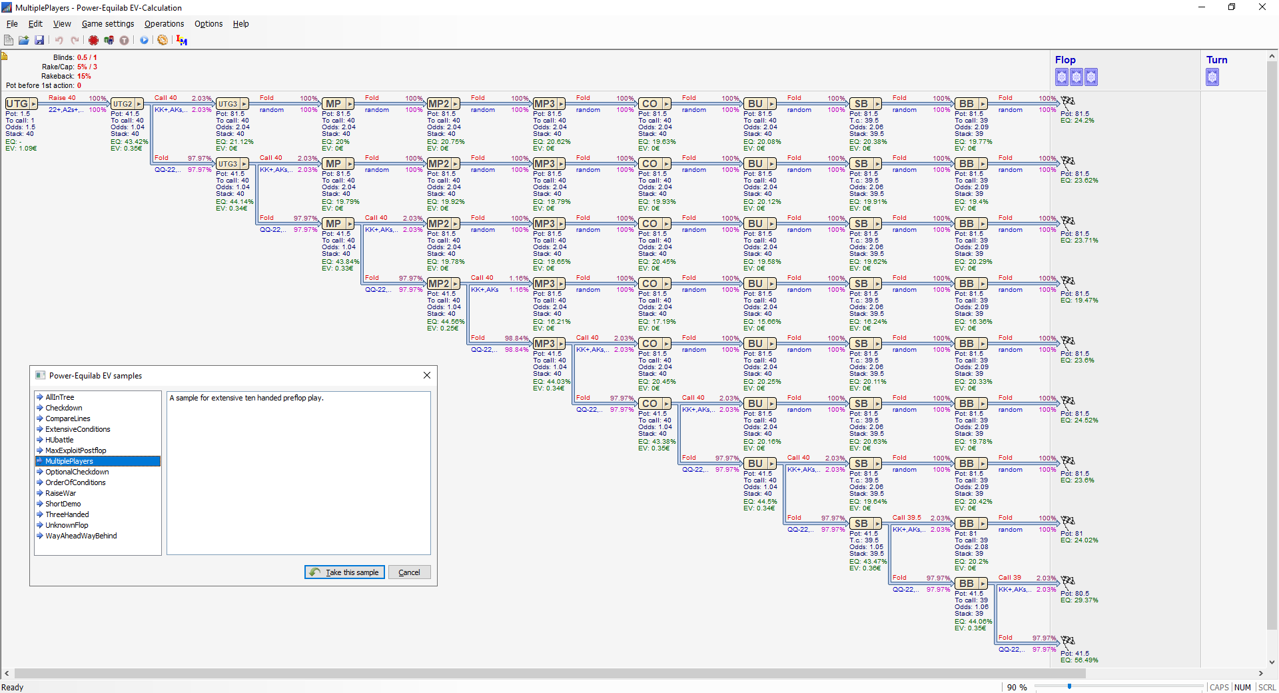Click the showdown flag above EQ 19.47%
Viewport: 1279px width, 693px height.
tap(1068, 282)
